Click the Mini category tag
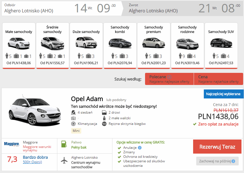Screen dimensions: 244x173 pyautogui.click(x=76, y=131)
